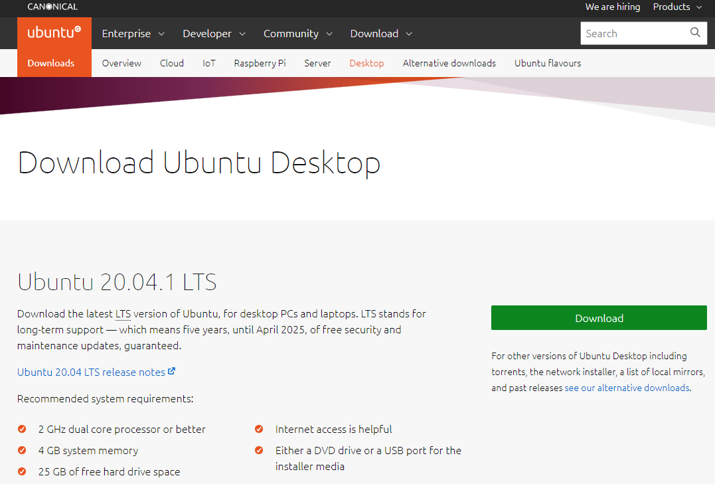
Task: View the Ubuntu flavours tab
Action: point(548,63)
